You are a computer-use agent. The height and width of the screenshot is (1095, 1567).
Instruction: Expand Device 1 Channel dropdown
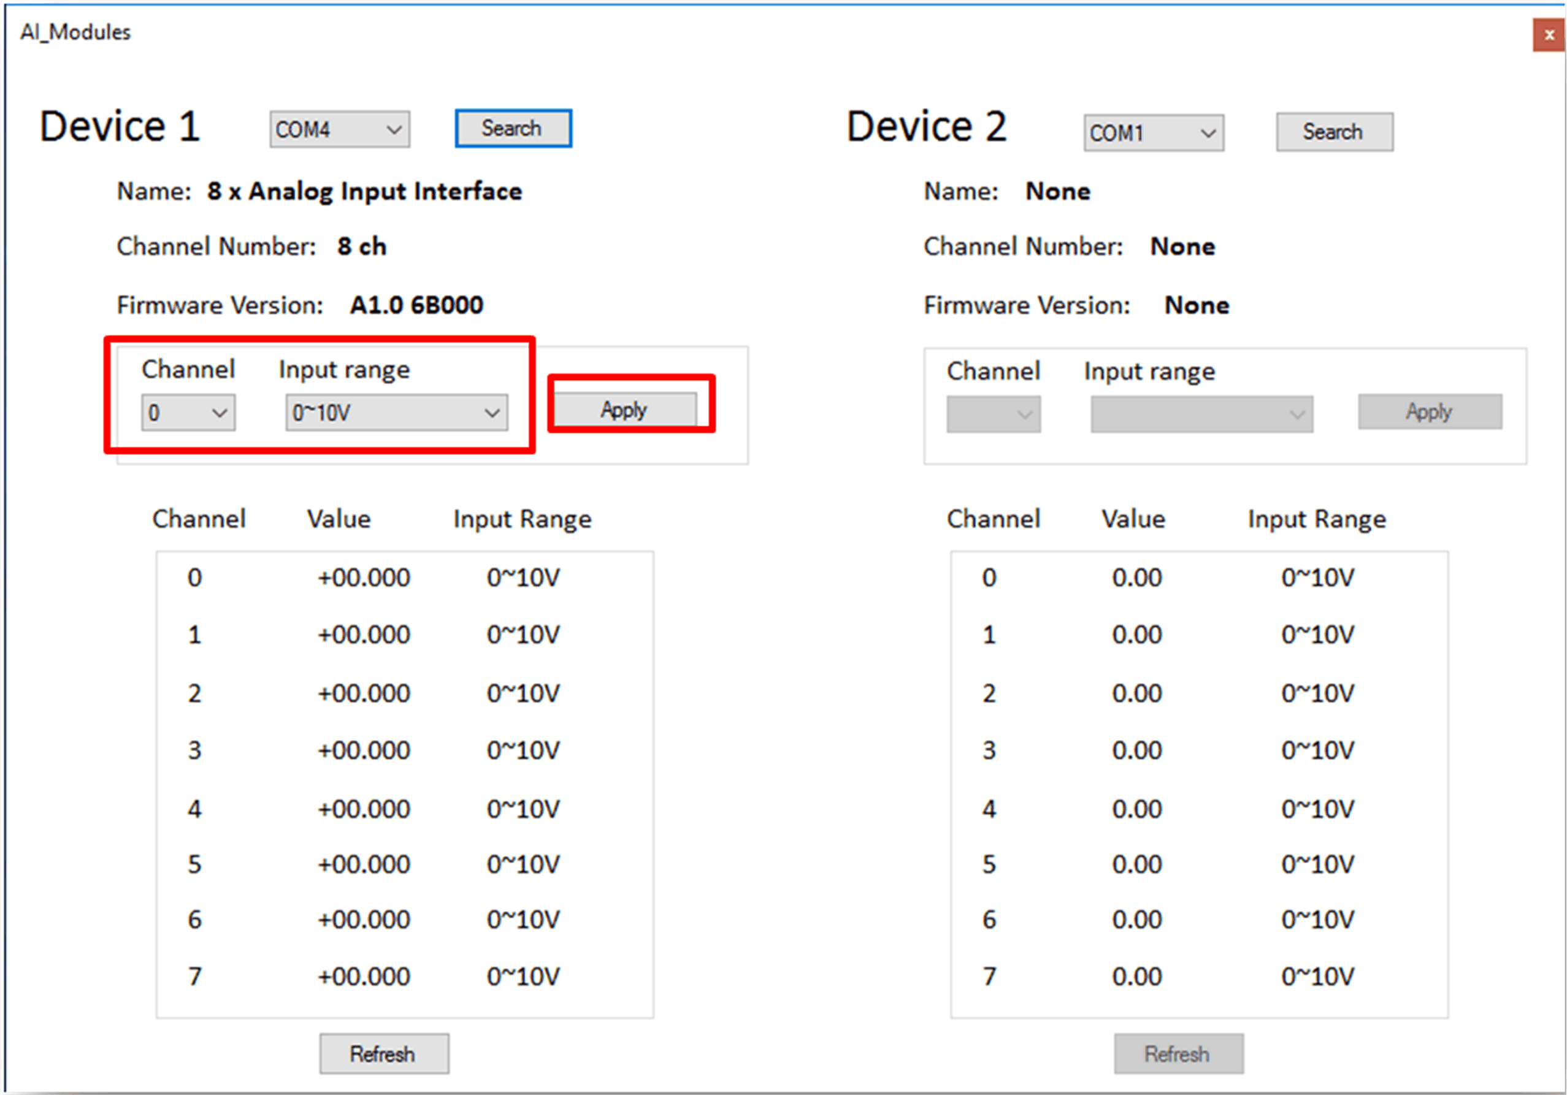(188, 413)
